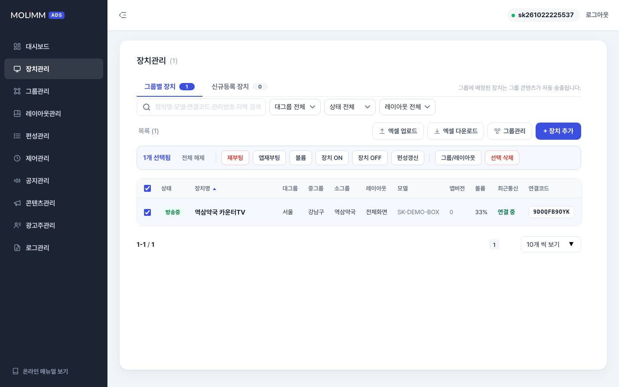Image resolution: width=619 pixels, height=387 pixels.
Task: Focus the device search input field
Action: point(201,107)
